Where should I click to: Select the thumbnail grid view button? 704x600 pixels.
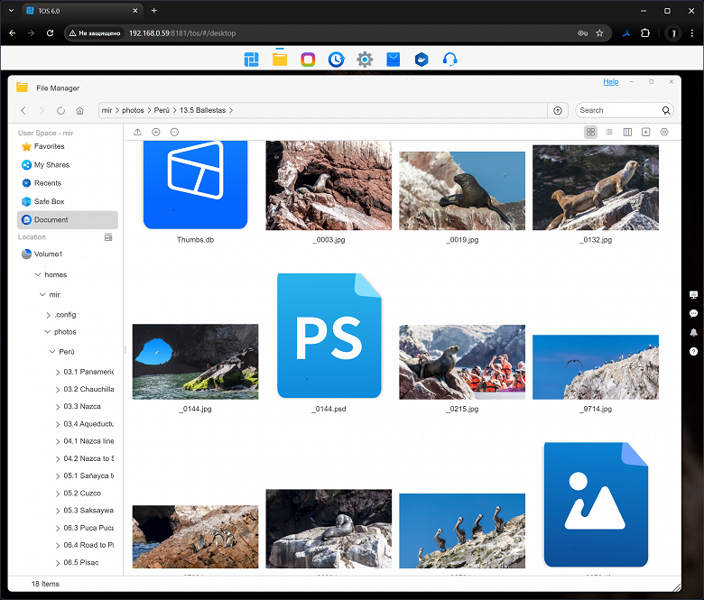coord(590,132)
